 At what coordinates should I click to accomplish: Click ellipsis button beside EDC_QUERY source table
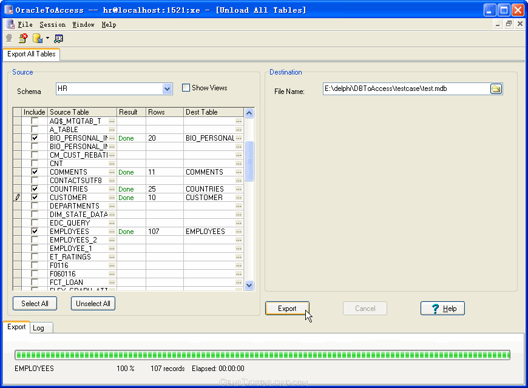[112, 222]
